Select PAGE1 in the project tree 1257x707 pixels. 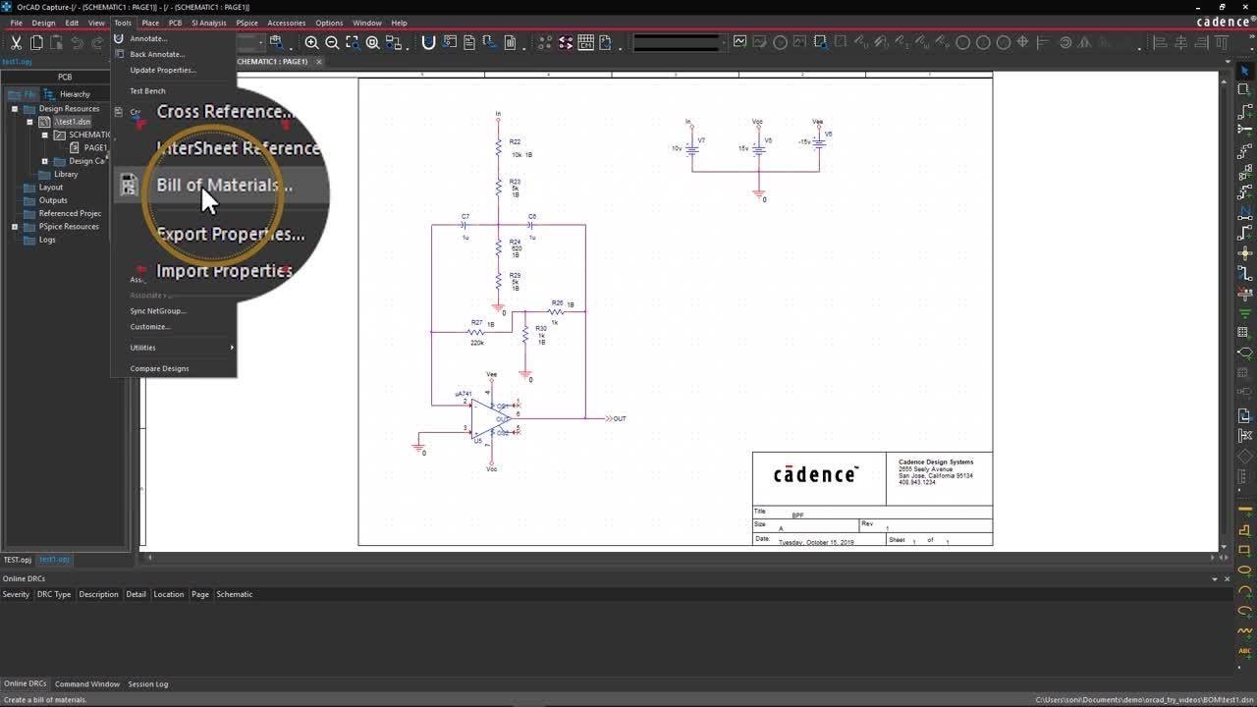(x=88, y=148)
